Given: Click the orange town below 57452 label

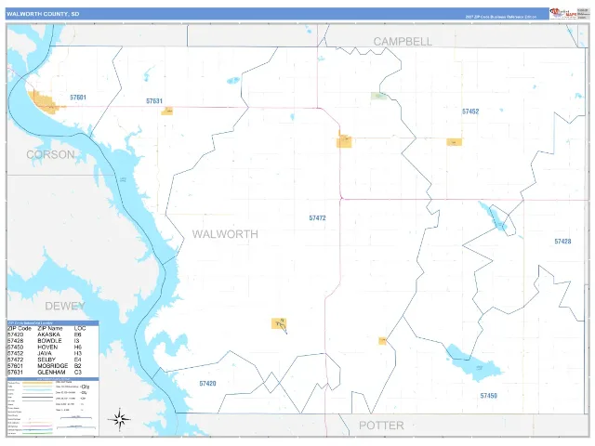Looking at the screenshot, I should (455, 142).
